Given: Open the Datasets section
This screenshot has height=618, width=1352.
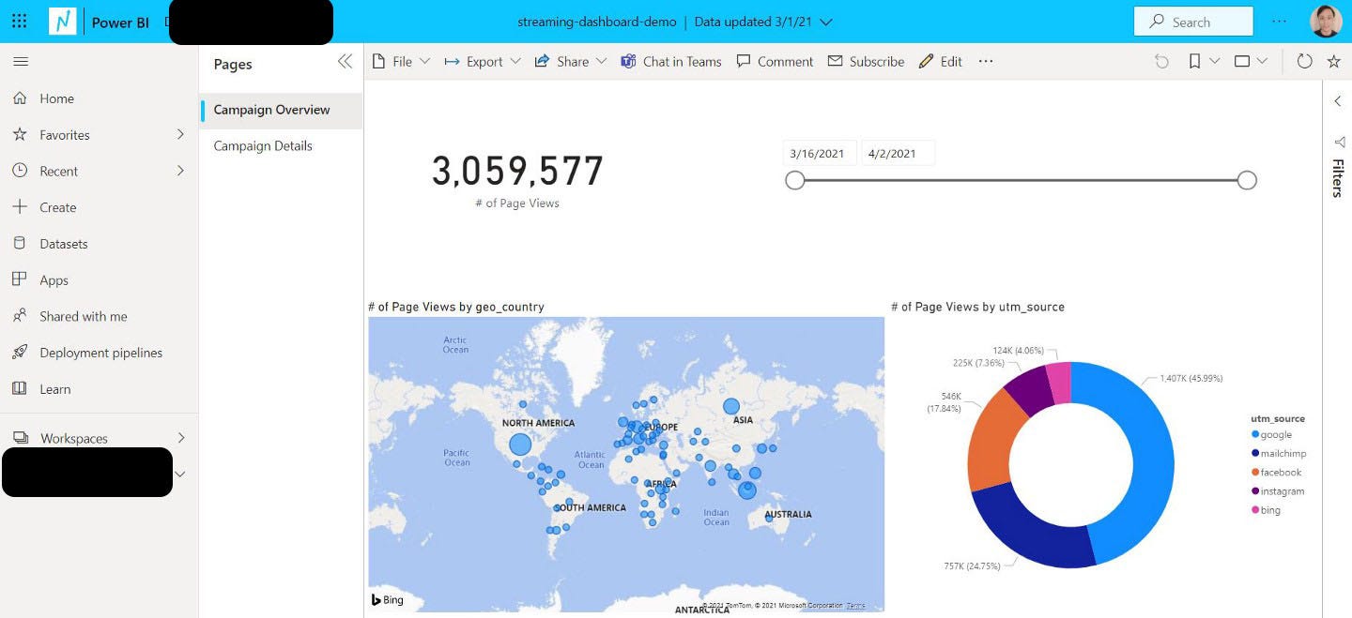Looking at the screenshot, I should tap(63, 244).
